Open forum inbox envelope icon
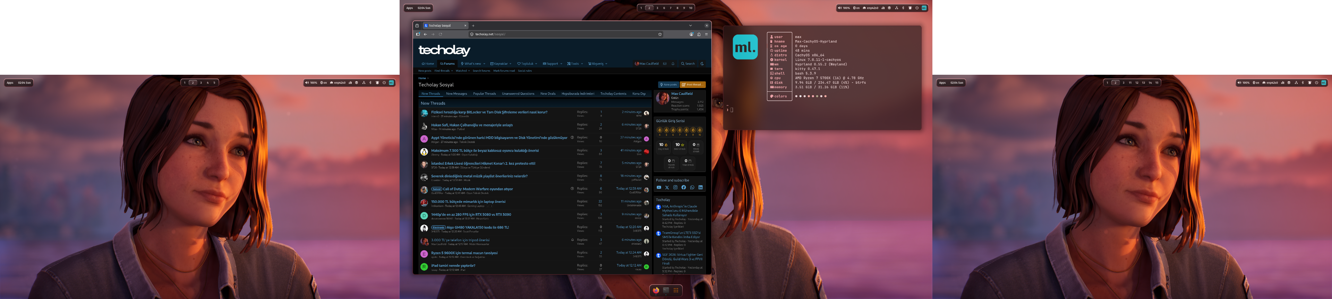Image resolution: width=1332 pixels, height=299 pixels. 665,64
